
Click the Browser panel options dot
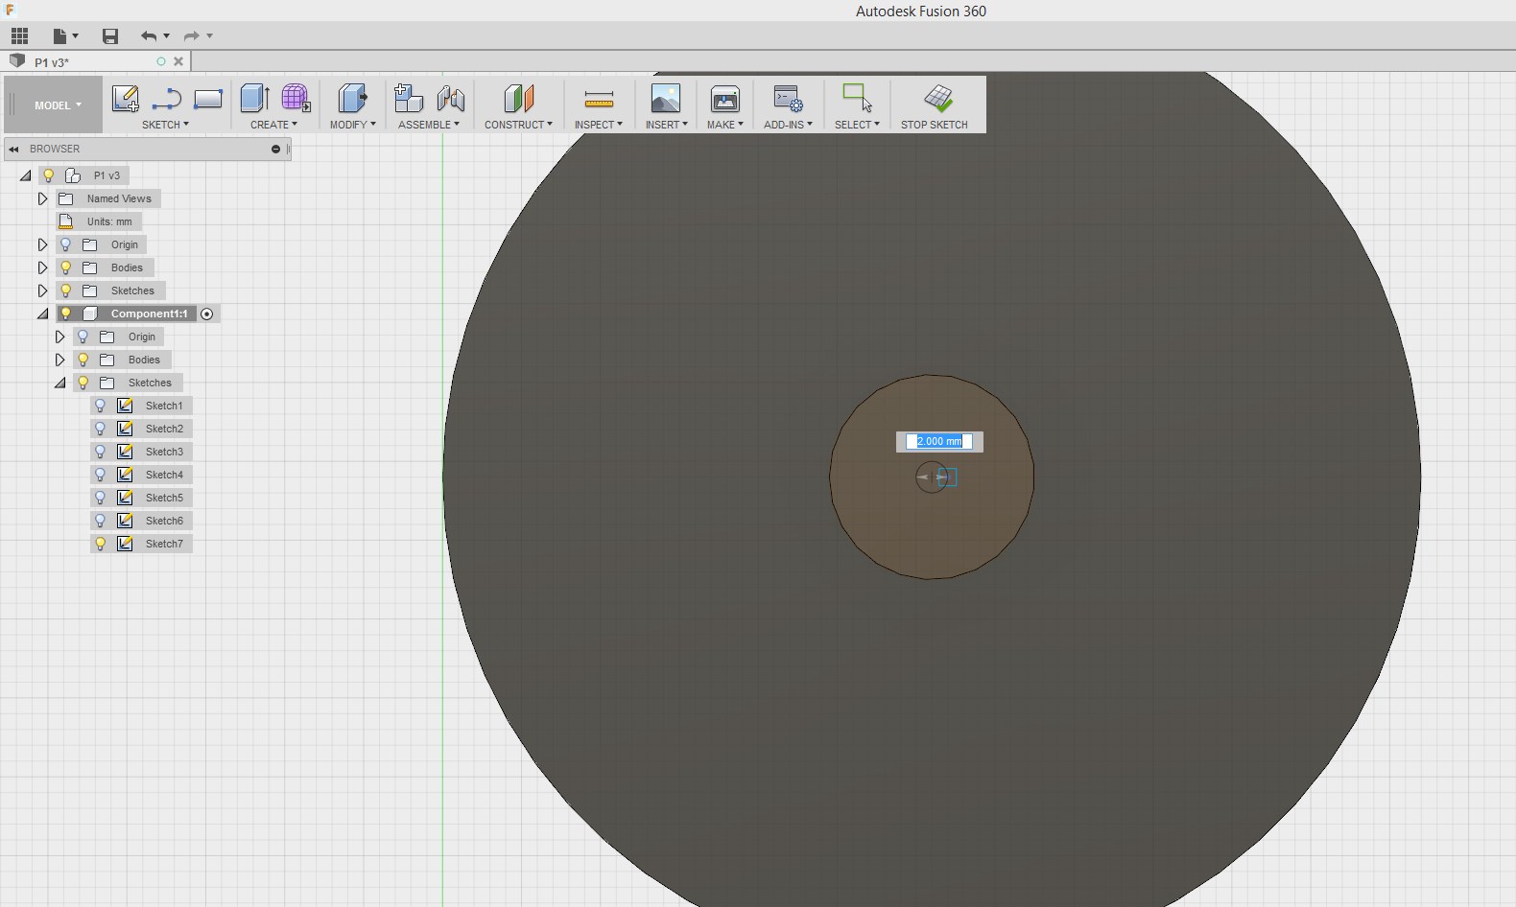(275, 149)
